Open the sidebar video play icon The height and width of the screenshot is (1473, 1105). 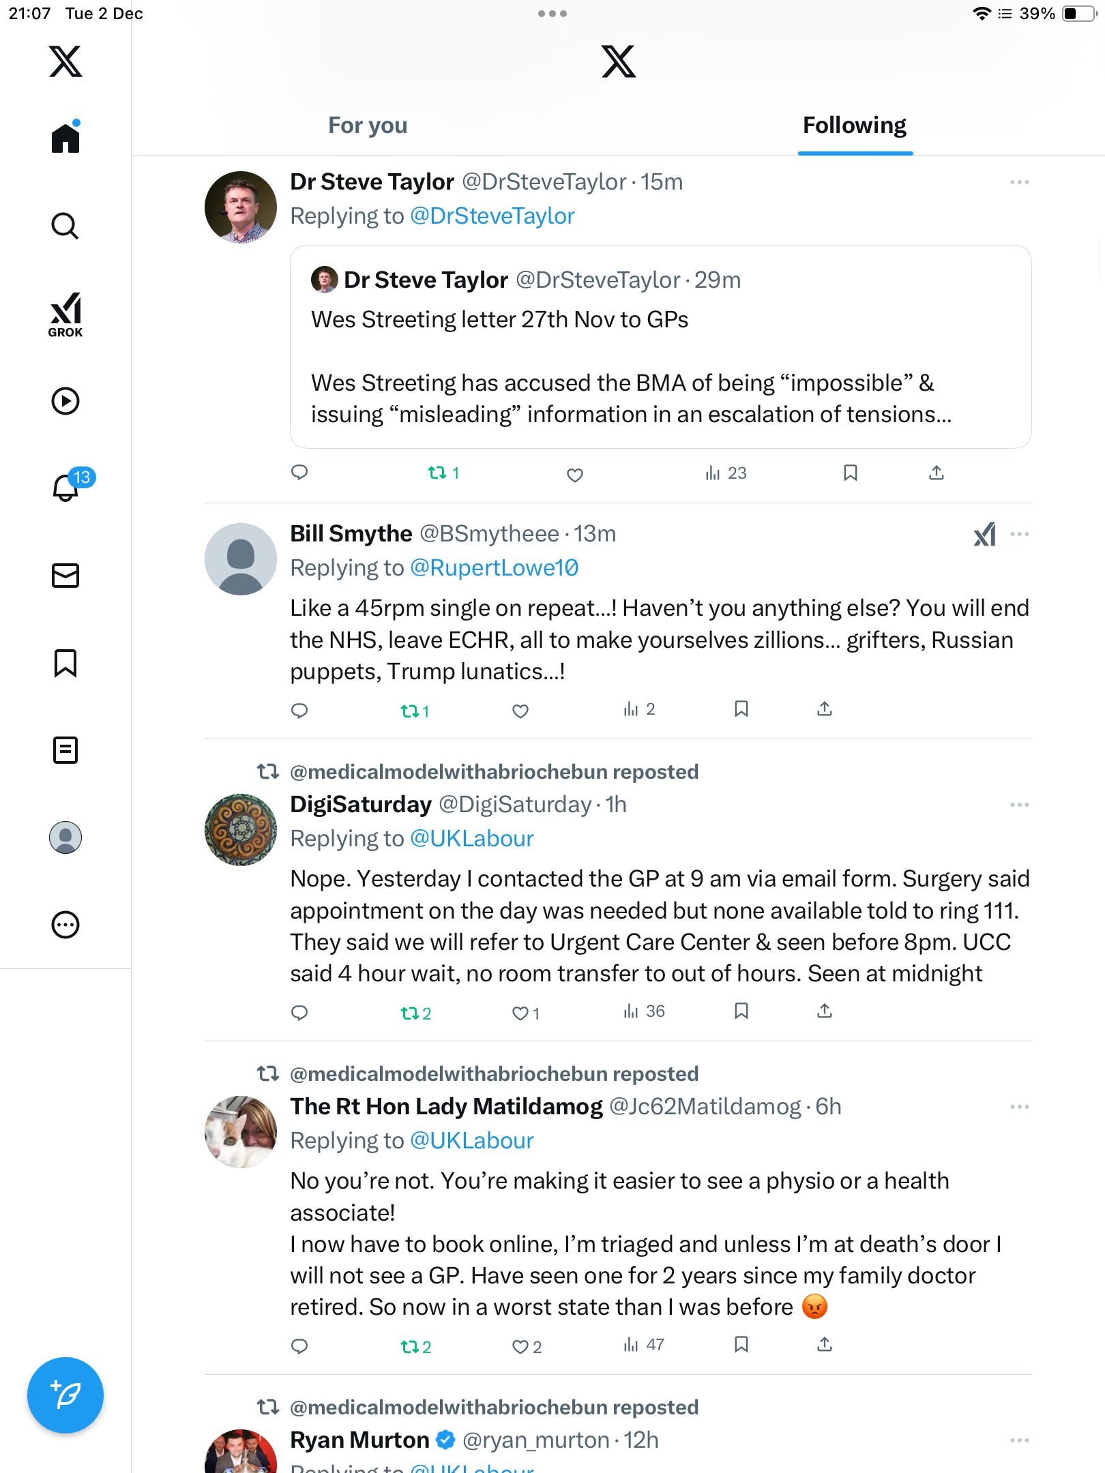65,401
